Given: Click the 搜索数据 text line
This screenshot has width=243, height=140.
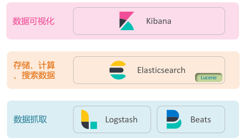Looking at the screenshot, I should click(38, 75).
